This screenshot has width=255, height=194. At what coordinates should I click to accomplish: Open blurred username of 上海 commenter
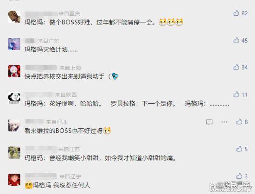coord(41,68)
